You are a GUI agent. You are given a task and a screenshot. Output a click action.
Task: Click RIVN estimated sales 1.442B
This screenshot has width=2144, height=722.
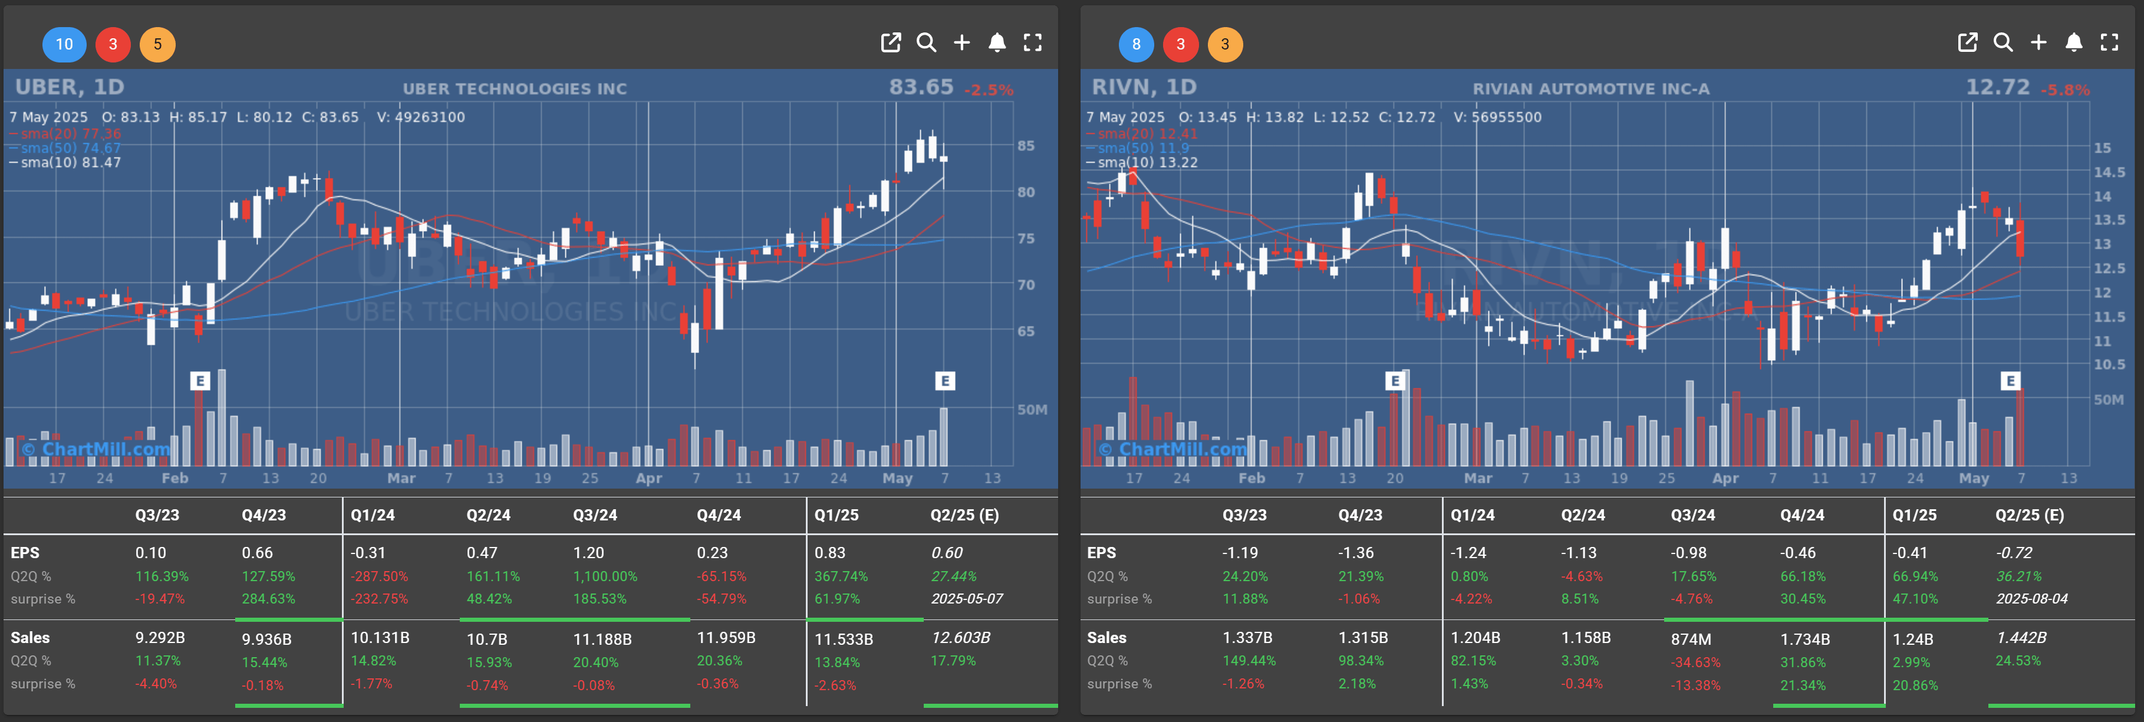(2021, 638)
